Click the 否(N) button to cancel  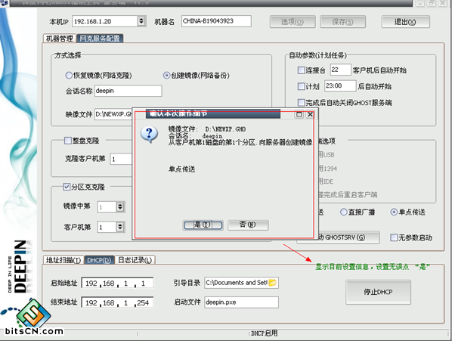(x=248, y=225)
